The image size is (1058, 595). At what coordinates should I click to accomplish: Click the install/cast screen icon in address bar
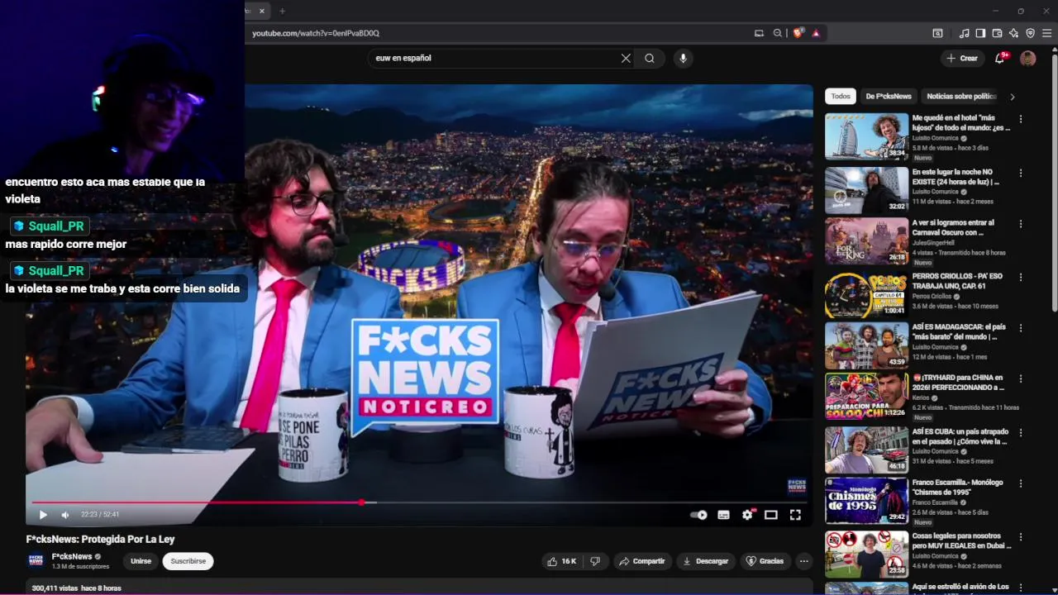[759, 33]
